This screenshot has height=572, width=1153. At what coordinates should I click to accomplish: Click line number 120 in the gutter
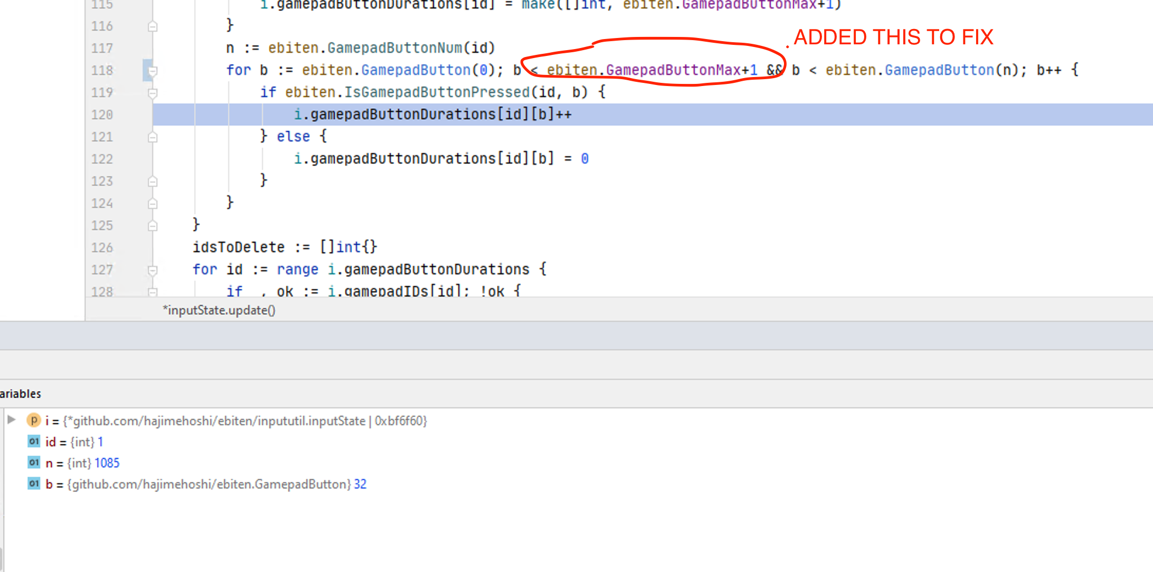(x=102, y=115)
